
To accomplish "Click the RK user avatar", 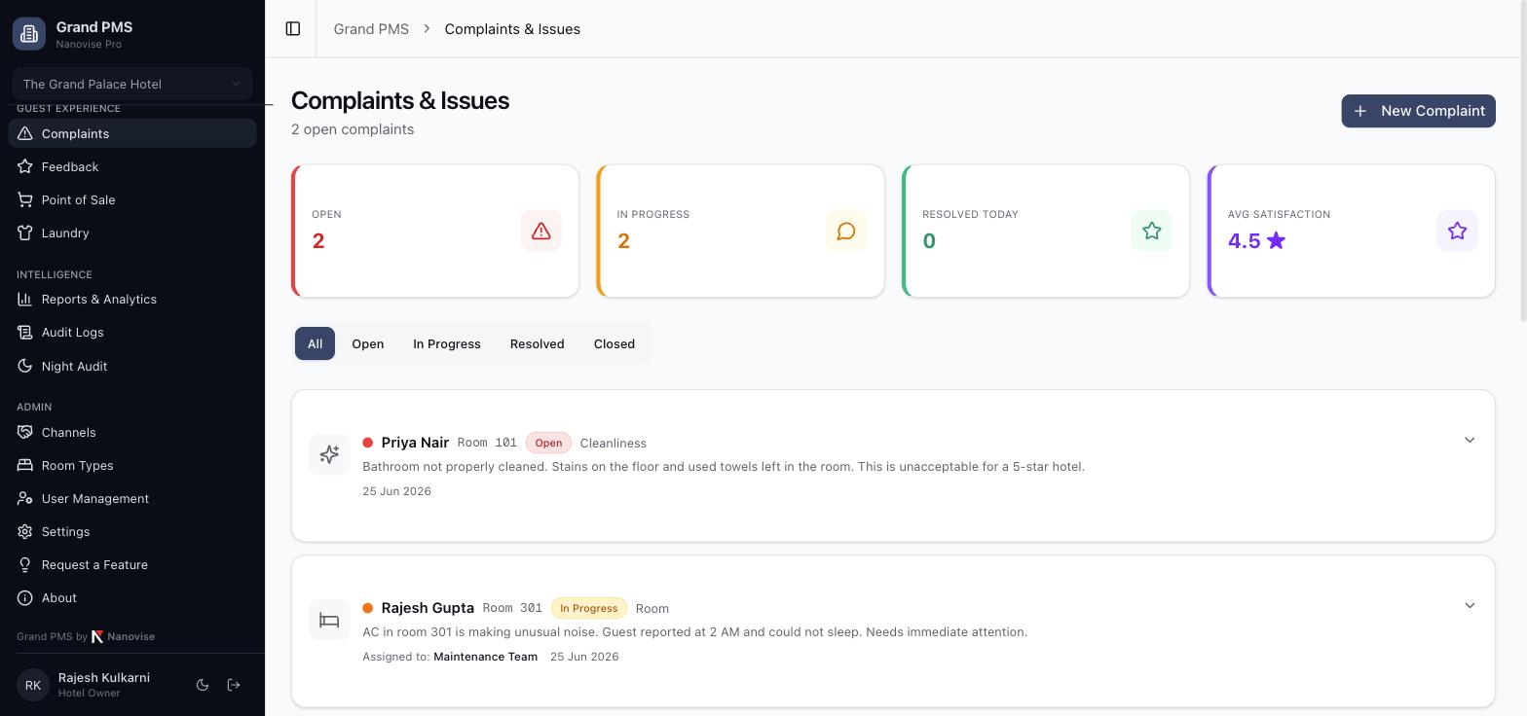I will [x=33, y=685].
